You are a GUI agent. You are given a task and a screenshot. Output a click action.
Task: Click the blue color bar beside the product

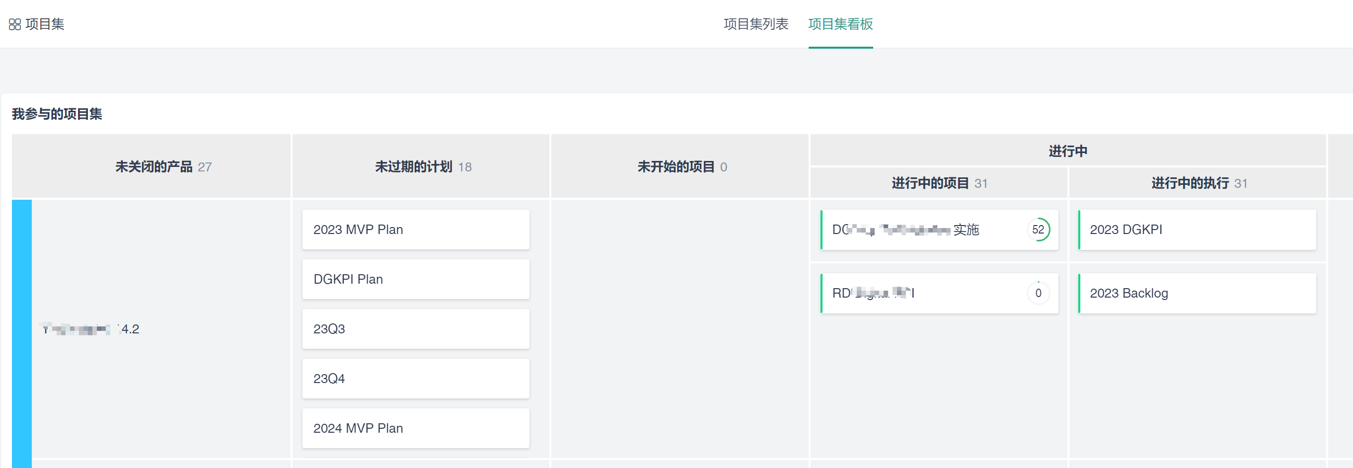coord(21,331)
